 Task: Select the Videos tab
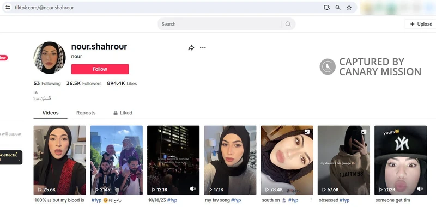pyautogui.click(x=50, y=113)
